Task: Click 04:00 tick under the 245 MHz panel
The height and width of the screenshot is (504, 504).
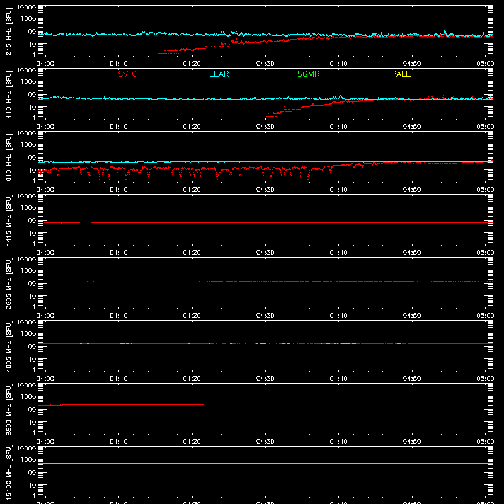Action: coord(45,64)
